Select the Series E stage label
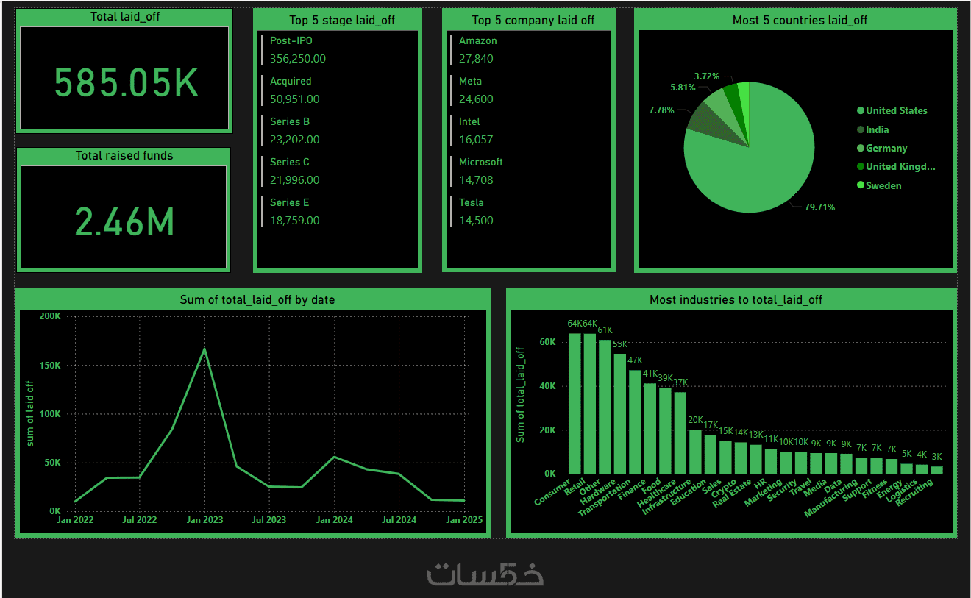 (290, 203)
